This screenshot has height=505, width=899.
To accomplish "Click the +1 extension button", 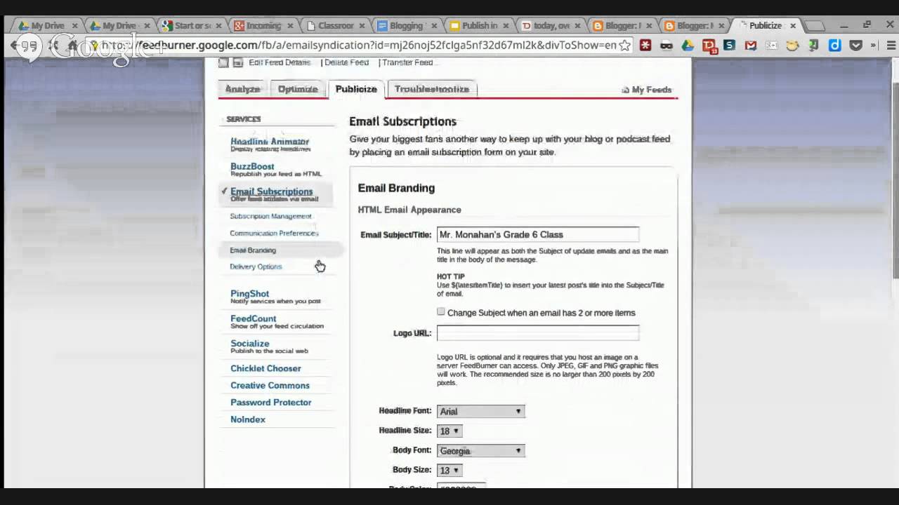I will click(x=771, y=46).
